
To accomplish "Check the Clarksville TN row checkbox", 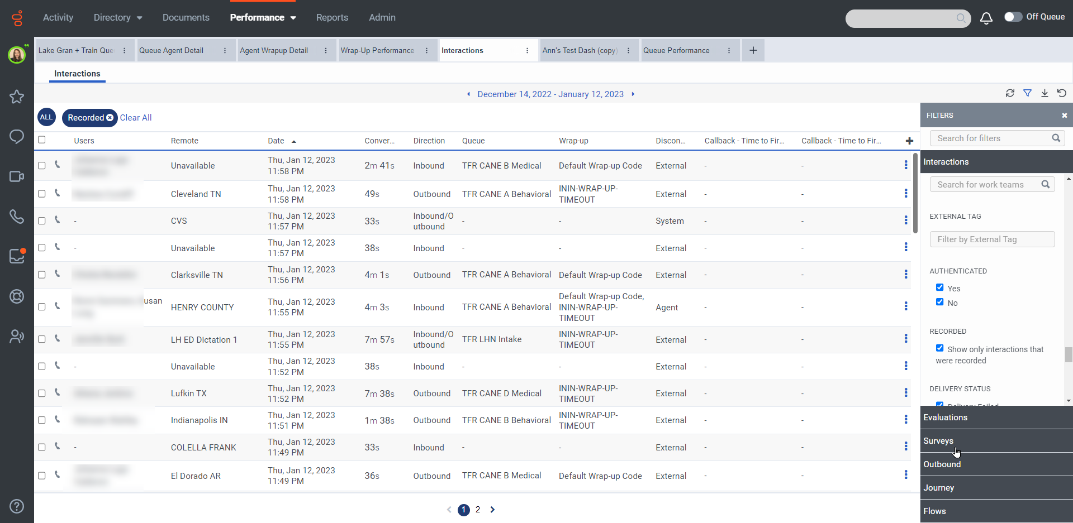I will 42,275.
